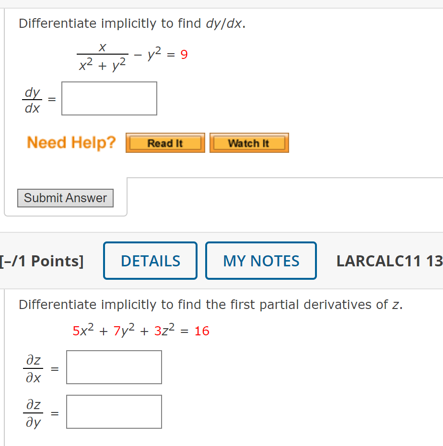This screenshot has width=443, height=446.
Task: Click the [-/1 Points] score indicator
Action: 42,261
